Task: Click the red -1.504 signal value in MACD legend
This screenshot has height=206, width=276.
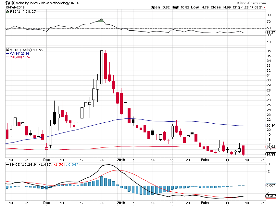Action: point(59,164)
